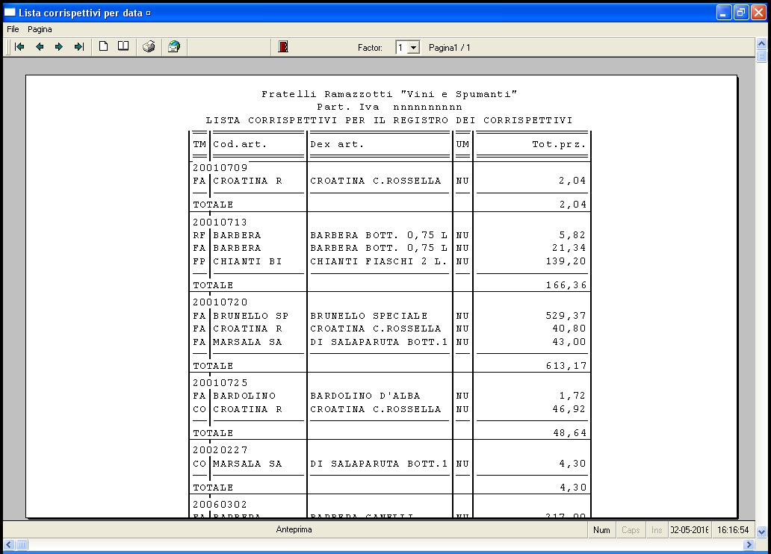The width and height of the screenshot is (771, 554).
Task: Click the total 613,17
Action: (566, 366)
